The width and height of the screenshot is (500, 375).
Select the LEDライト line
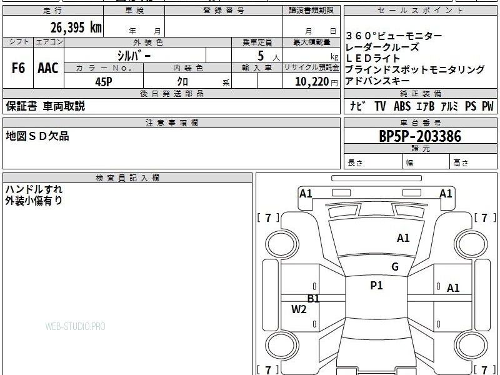372,58
